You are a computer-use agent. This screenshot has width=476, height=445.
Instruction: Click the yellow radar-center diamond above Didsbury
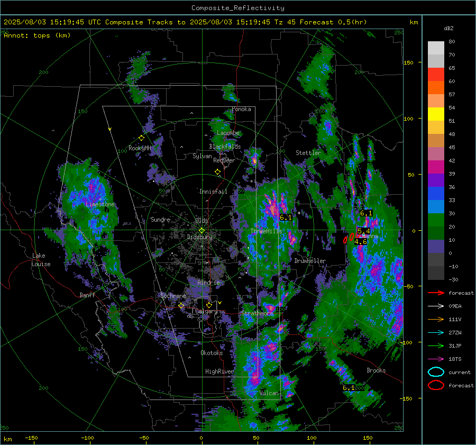click(202, 231)
